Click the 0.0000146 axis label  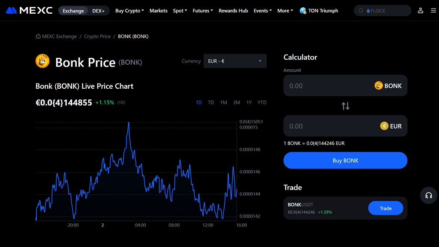click(250, 172)
